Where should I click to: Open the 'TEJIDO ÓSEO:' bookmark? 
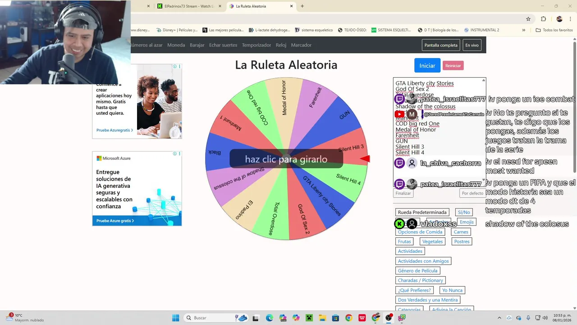click(352, 30)
